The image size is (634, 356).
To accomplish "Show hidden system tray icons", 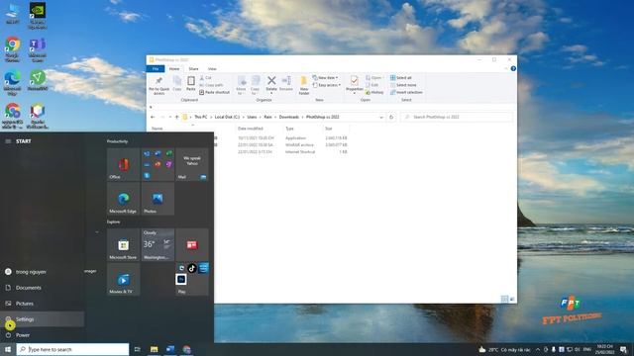I will [x=538, y=349].
